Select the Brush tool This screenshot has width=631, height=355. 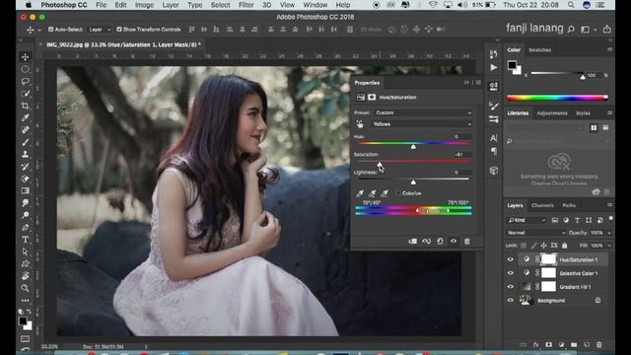[x=26, y=142]
